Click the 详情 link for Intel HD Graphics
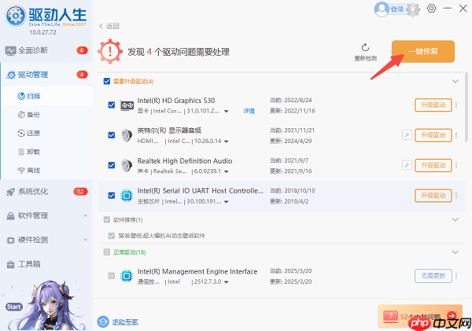This screenshot has height=331, width=472. (249, 112)
